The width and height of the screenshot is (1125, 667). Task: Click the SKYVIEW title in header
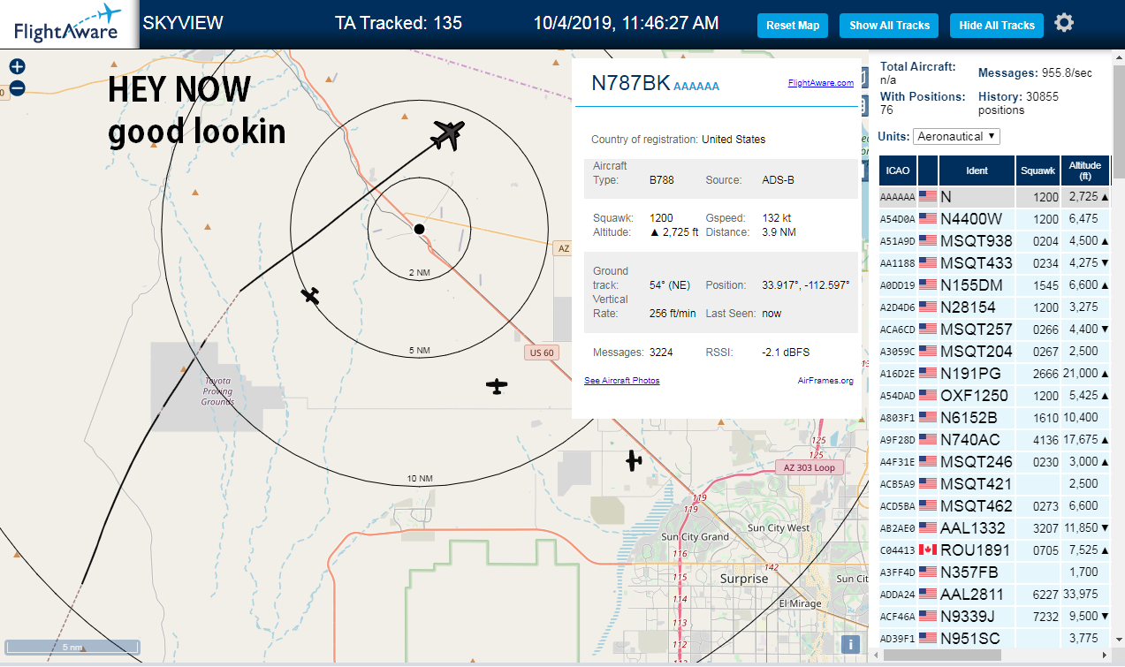coord(183,23)
